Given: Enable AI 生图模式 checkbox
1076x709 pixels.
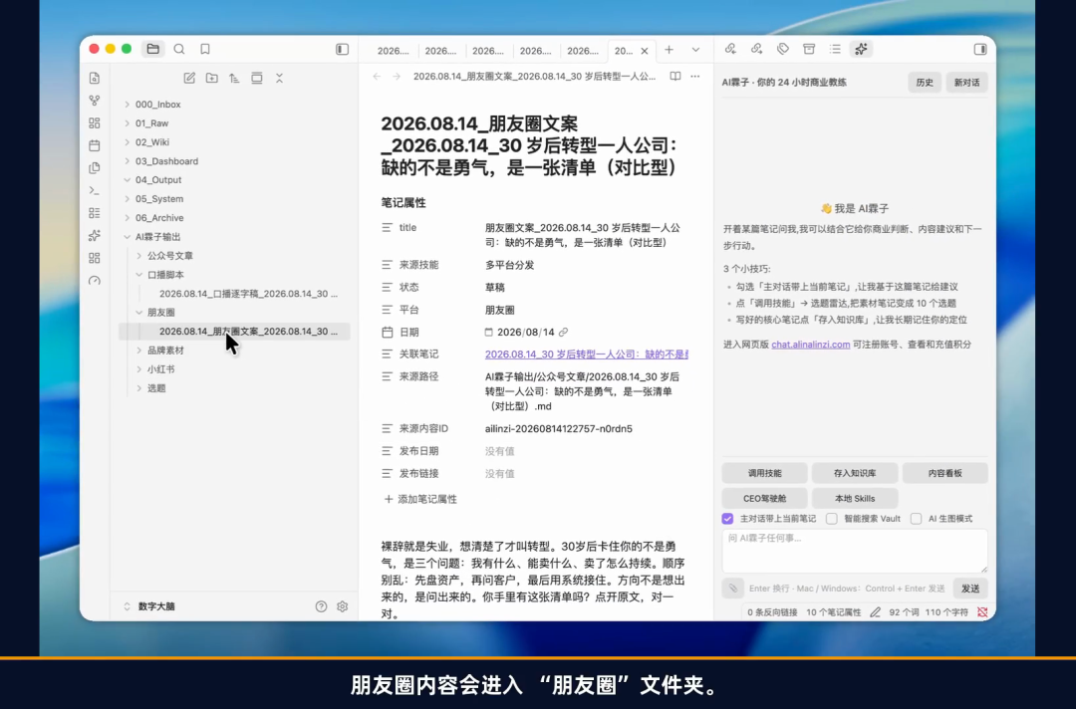Looking at the screenshot, I should 917,519.
